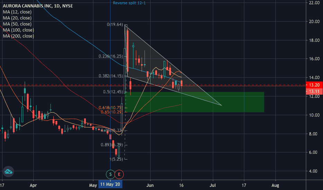Screen dimensions: 323x190
Task: Click the 13.20 price label on axis
Action: pos(314,85)
